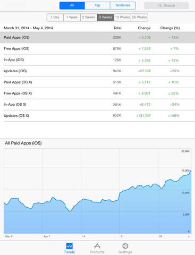Select the Free Apps (iOS) row
Screen dimensions: 195x255
(97, 49)
